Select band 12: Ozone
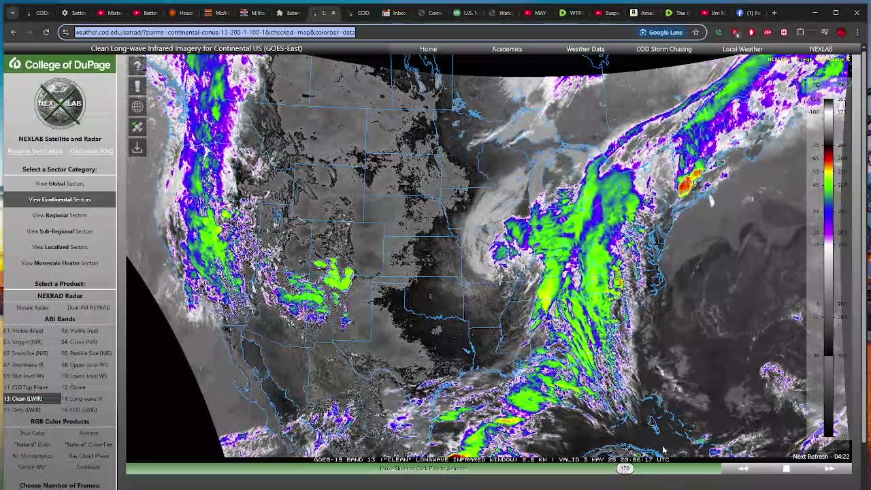871x490 pixels. (73, 387)
